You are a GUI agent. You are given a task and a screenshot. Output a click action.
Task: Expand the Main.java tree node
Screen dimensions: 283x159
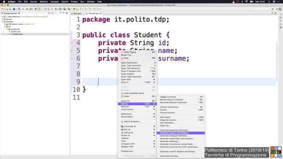10,32
